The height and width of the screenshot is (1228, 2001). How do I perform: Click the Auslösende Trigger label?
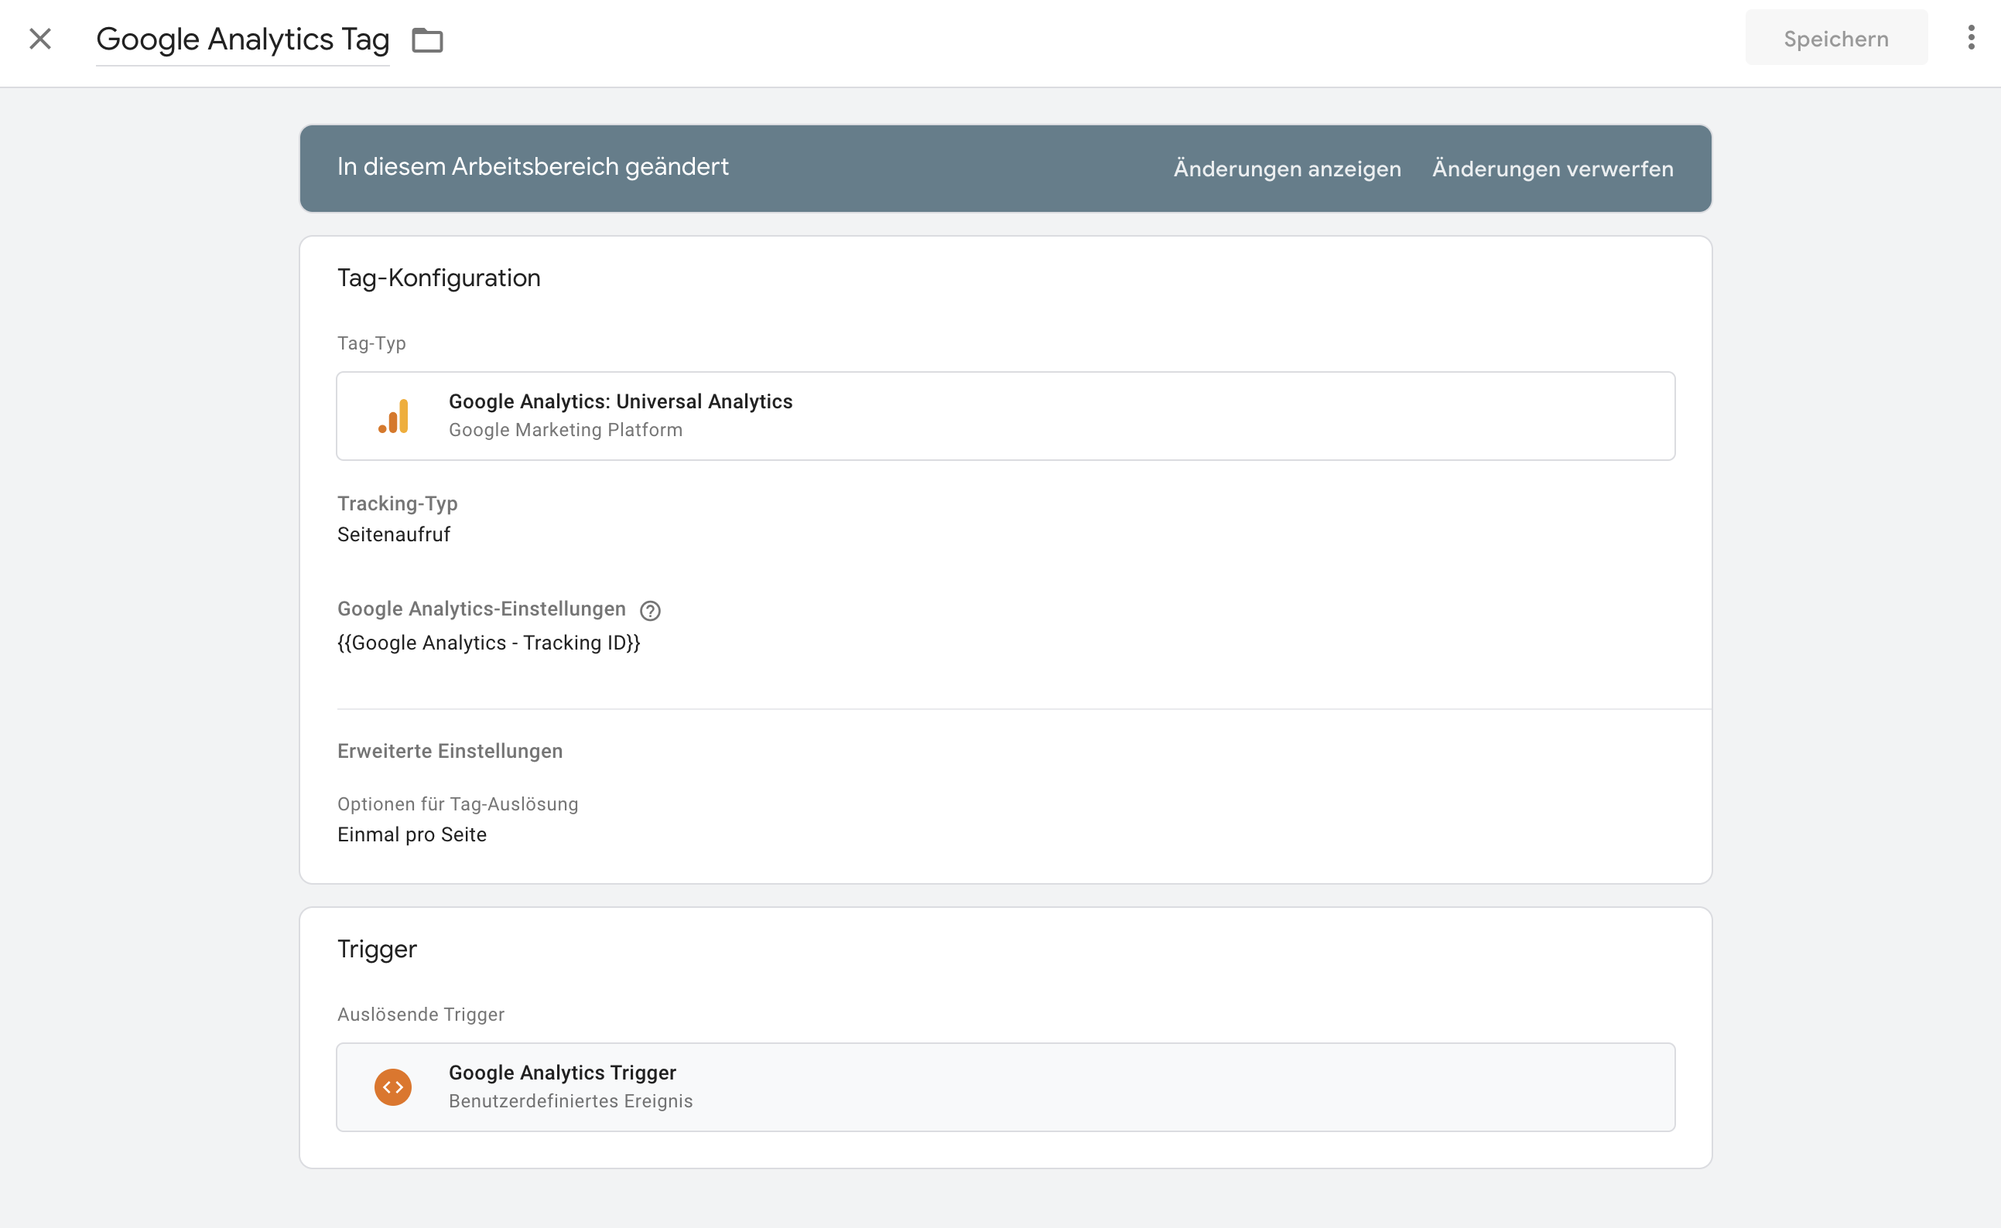421,1015
